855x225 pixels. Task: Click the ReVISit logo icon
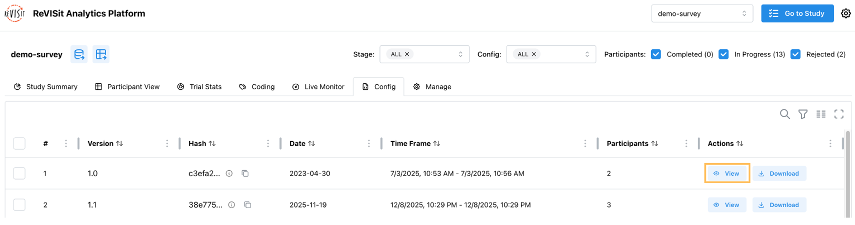pyautogui.click(x=14, y=13)
